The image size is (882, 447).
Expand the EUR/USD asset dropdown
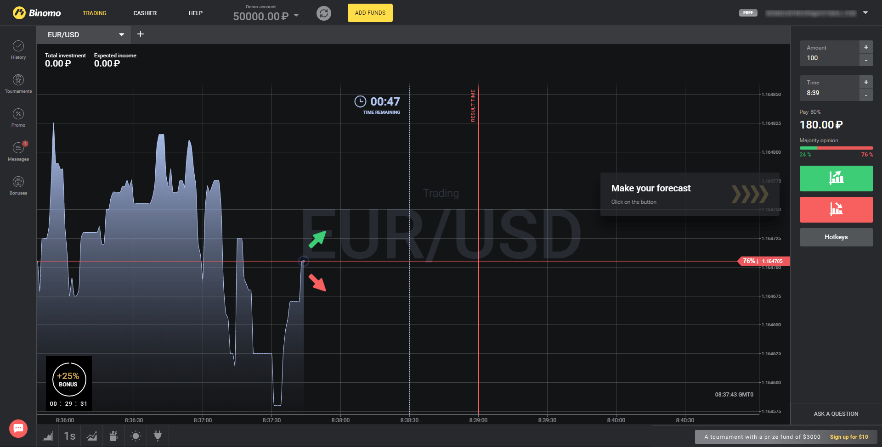pyautogui.click(x=121, y=35)
